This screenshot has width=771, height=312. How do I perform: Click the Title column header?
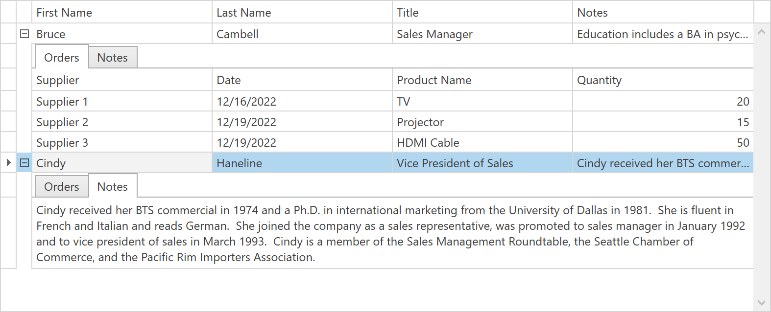pos(482,13)
